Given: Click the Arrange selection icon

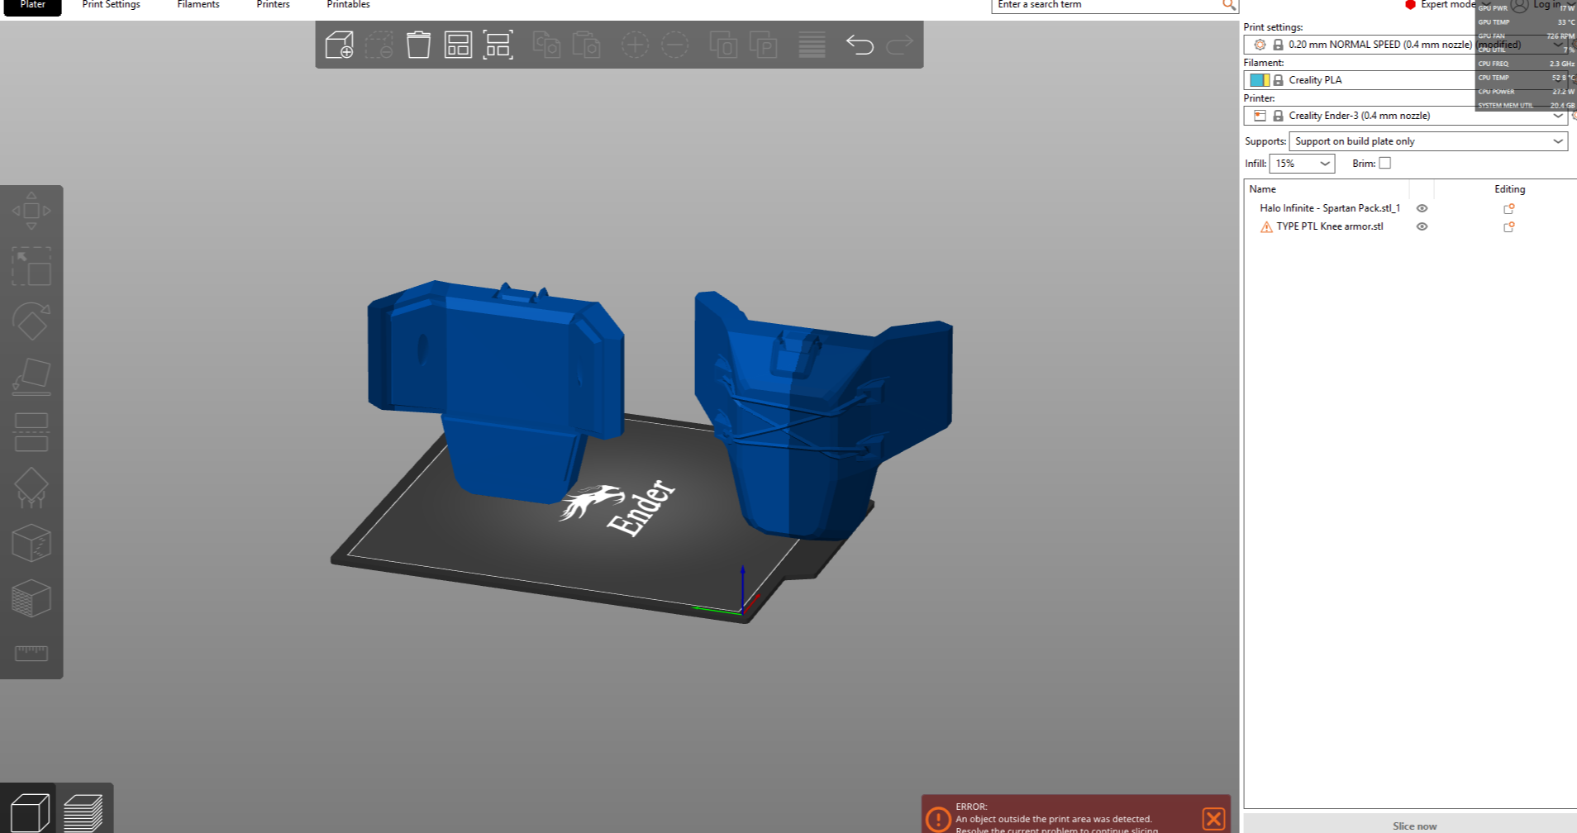Looking at the screenshot, I should (x=498, y=45).
